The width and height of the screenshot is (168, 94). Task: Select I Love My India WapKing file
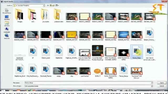pyautogui.click(x=98, y=53)
